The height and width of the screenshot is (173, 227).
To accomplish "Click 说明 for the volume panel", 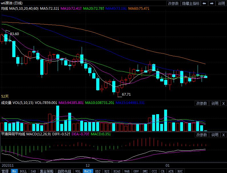I will pos(215,103).
